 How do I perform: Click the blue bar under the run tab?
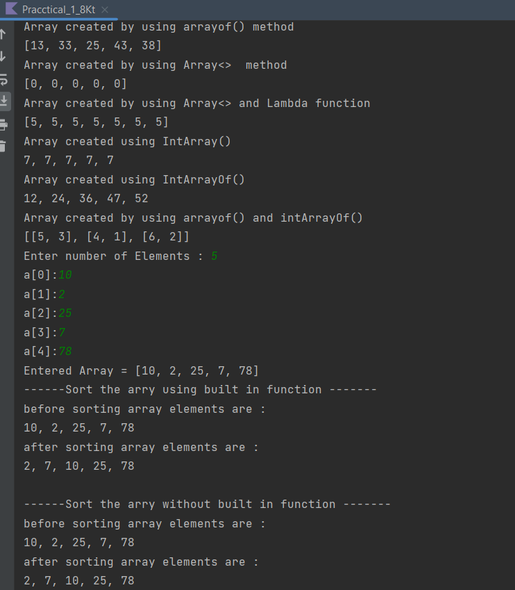59,19
